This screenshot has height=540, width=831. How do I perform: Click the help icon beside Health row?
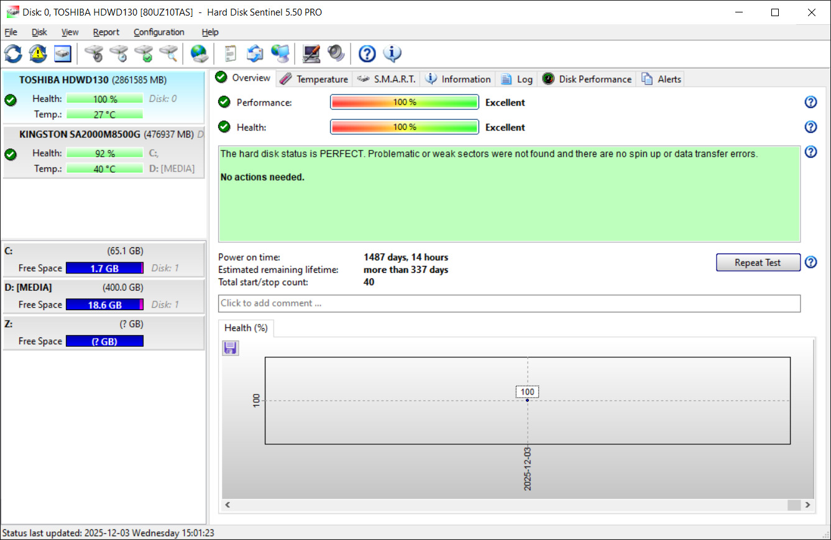[x=810, y=127]
